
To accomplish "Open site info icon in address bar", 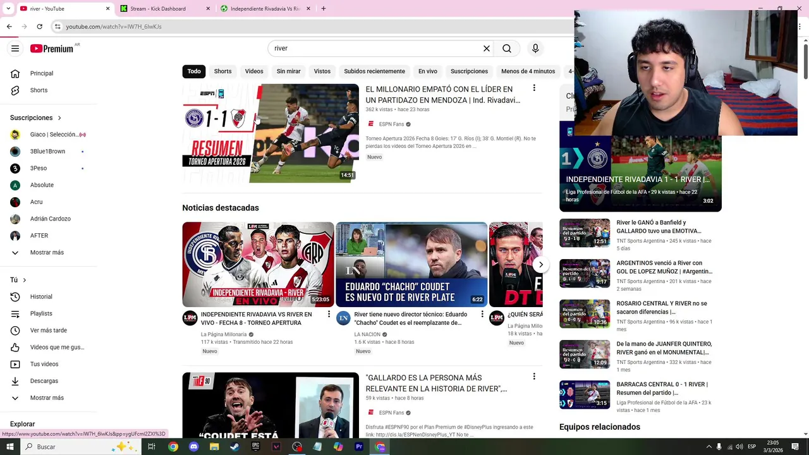I will (x=58, y=27).
